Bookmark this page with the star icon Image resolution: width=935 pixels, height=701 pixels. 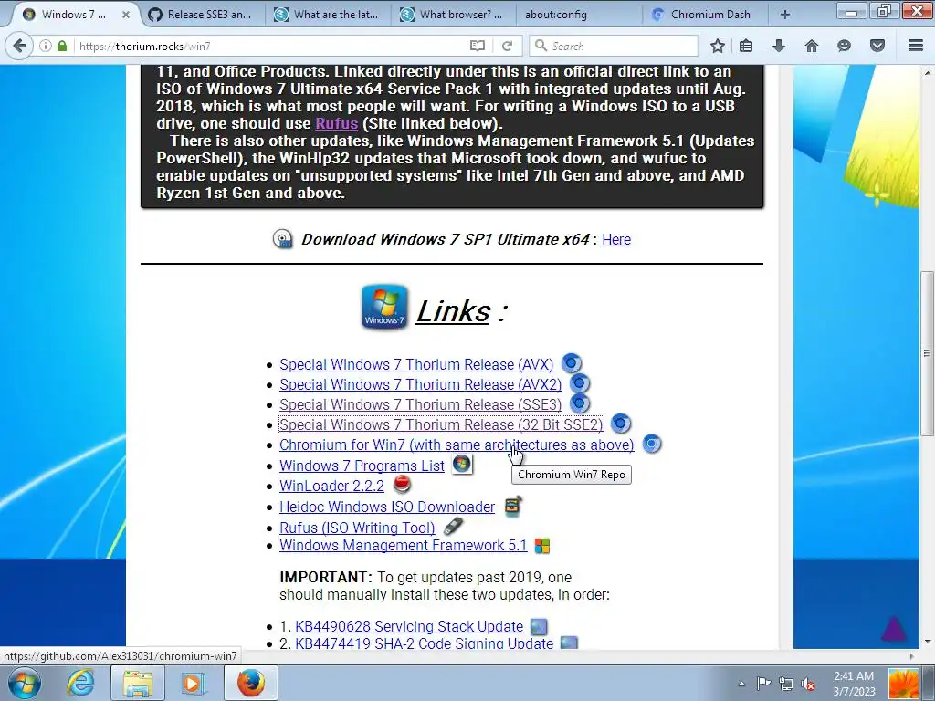[718, 46]
